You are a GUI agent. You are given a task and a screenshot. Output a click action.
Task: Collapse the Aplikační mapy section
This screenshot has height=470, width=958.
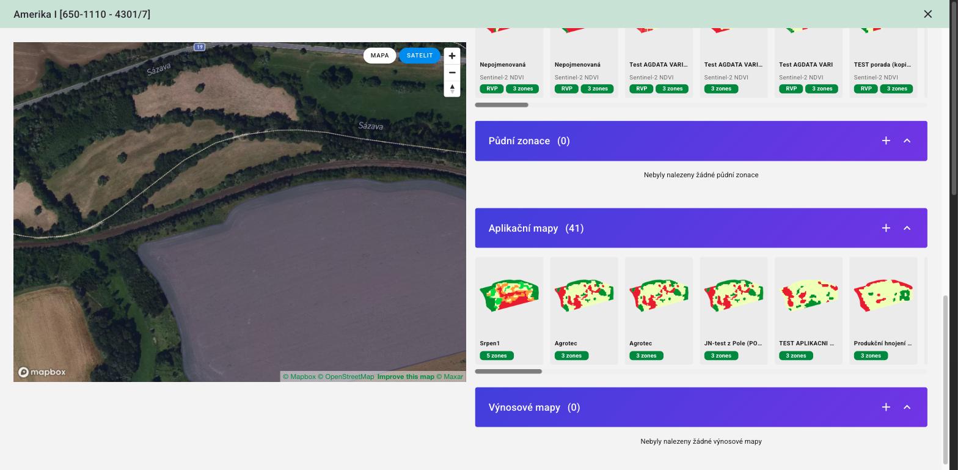(x=907, y=228)
